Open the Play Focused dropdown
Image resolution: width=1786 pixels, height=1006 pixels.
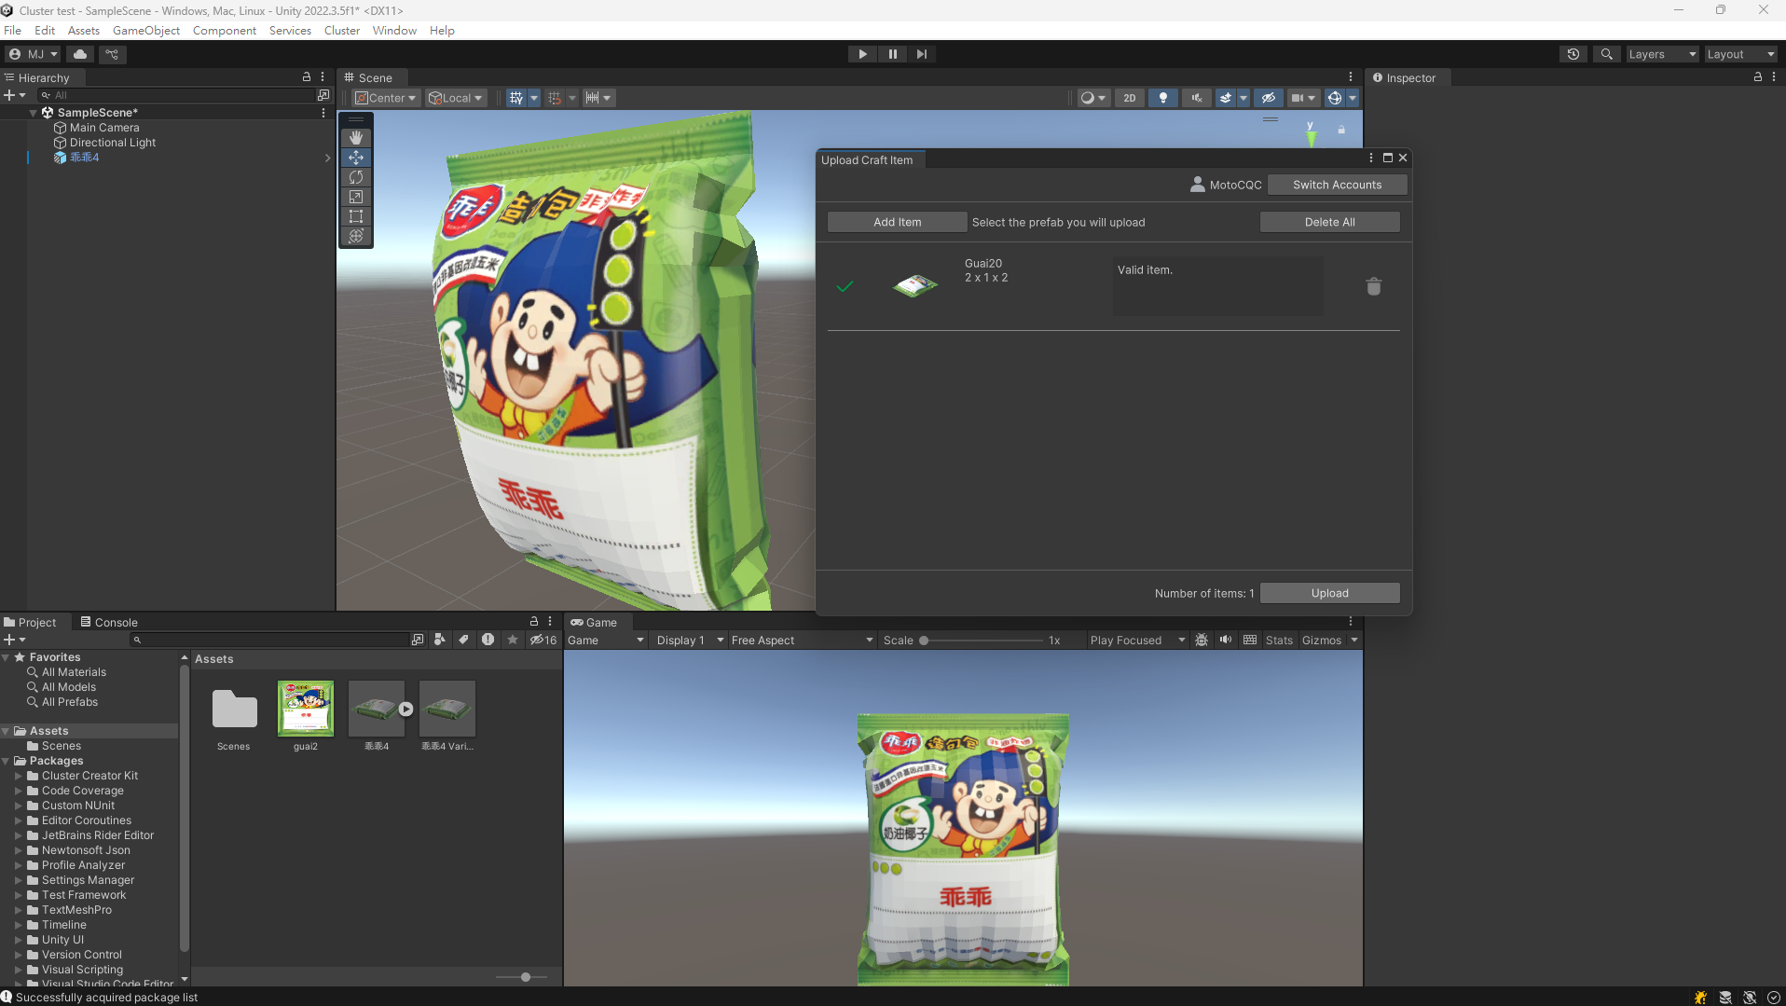click(x=1137, y=641)
